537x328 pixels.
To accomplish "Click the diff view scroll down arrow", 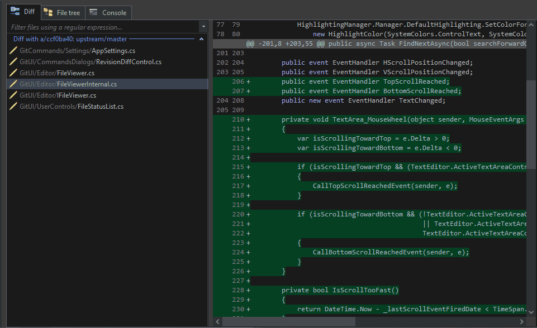I will point(531,312).
